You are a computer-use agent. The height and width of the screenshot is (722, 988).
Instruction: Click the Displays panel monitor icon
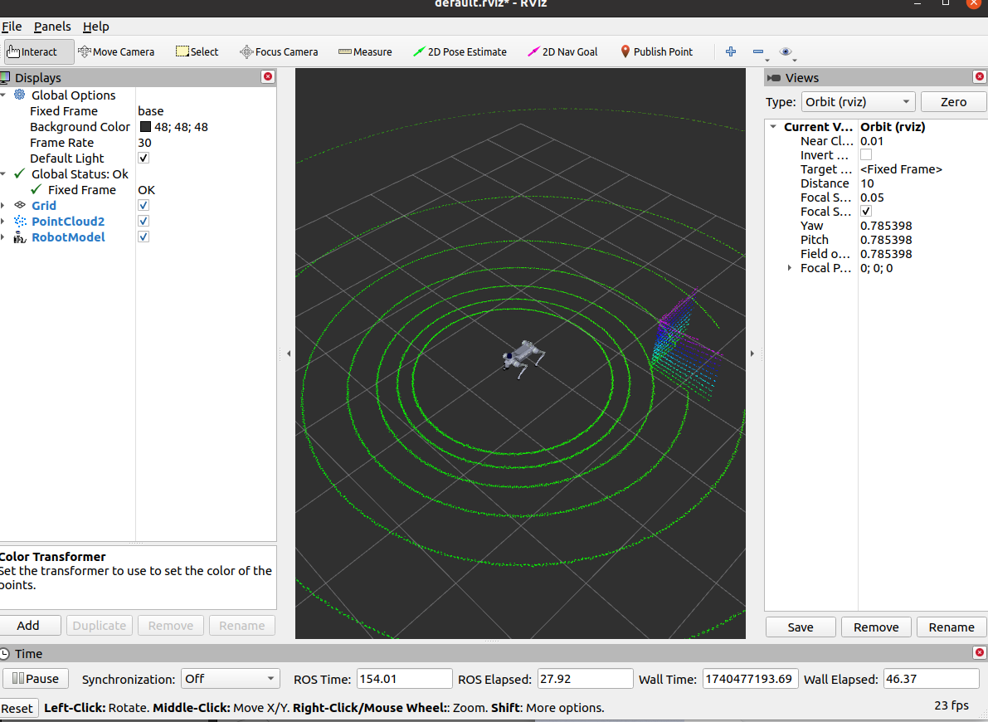tap(5, 77)
